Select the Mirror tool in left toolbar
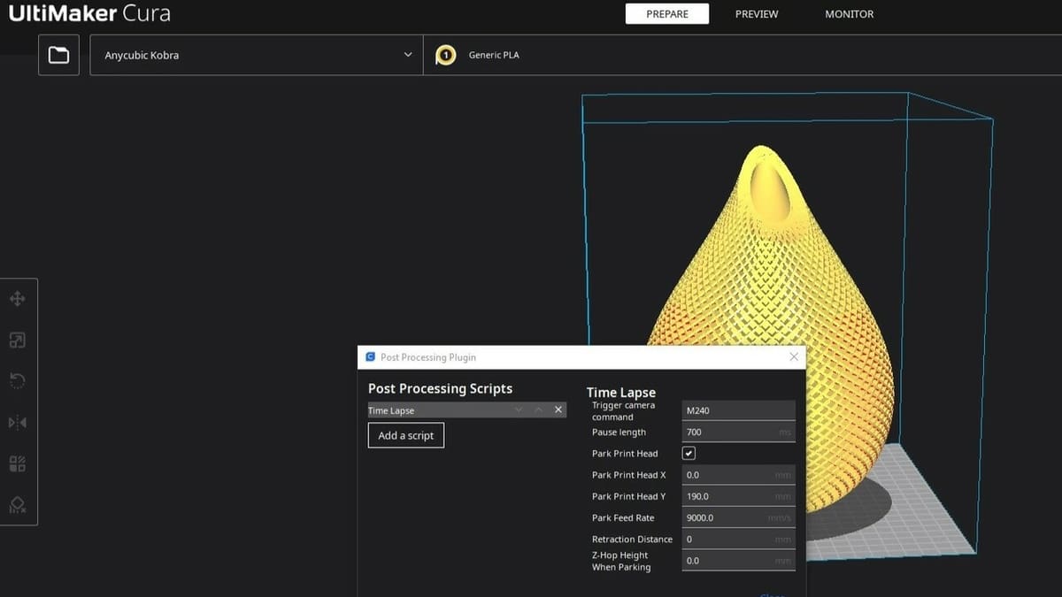 pyautogui.click(x=17, y=423)
